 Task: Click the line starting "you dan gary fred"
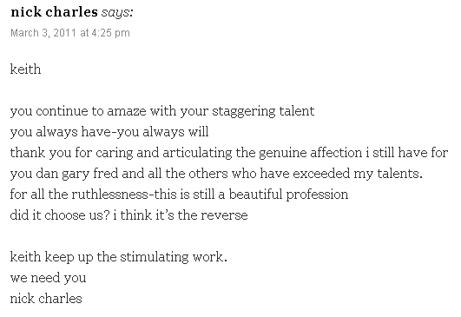[216, 174]
